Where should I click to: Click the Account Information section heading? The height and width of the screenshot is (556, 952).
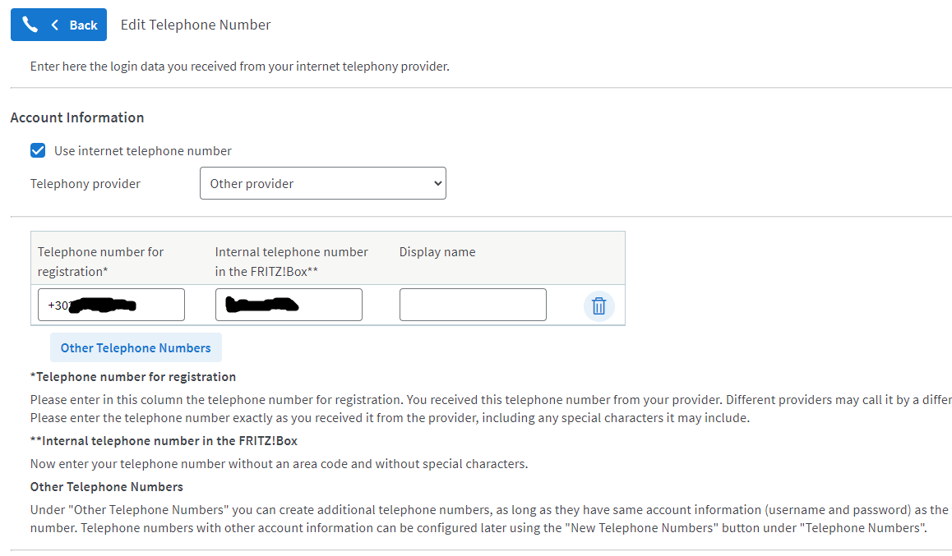pos(77,117)
